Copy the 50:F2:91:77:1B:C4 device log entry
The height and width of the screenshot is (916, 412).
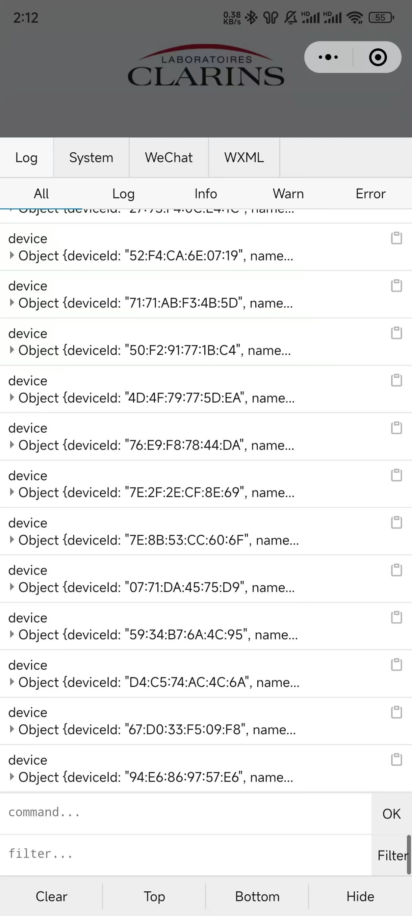click(x=396, y=333)
